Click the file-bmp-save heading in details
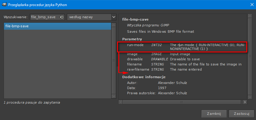Image resolution: width=256 pixels, height=120 pixels. 135,20
